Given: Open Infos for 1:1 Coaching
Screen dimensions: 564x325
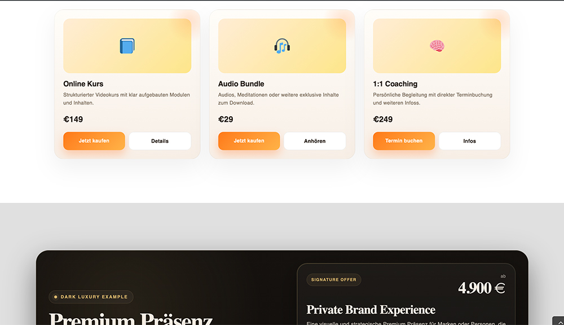Looking at the screenshot, I should (x=470, y=141).
